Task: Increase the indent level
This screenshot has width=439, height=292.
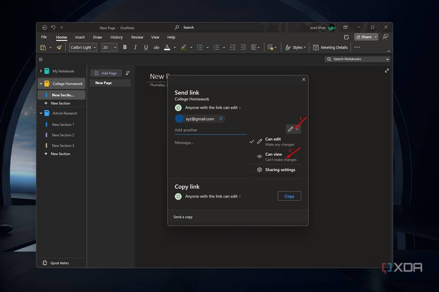Action: [243, 47]
